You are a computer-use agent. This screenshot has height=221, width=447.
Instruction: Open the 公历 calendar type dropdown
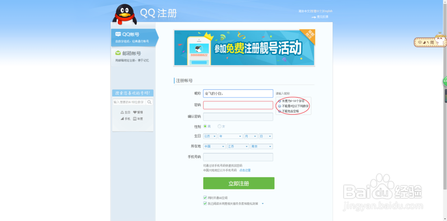(x=210, y=136)
